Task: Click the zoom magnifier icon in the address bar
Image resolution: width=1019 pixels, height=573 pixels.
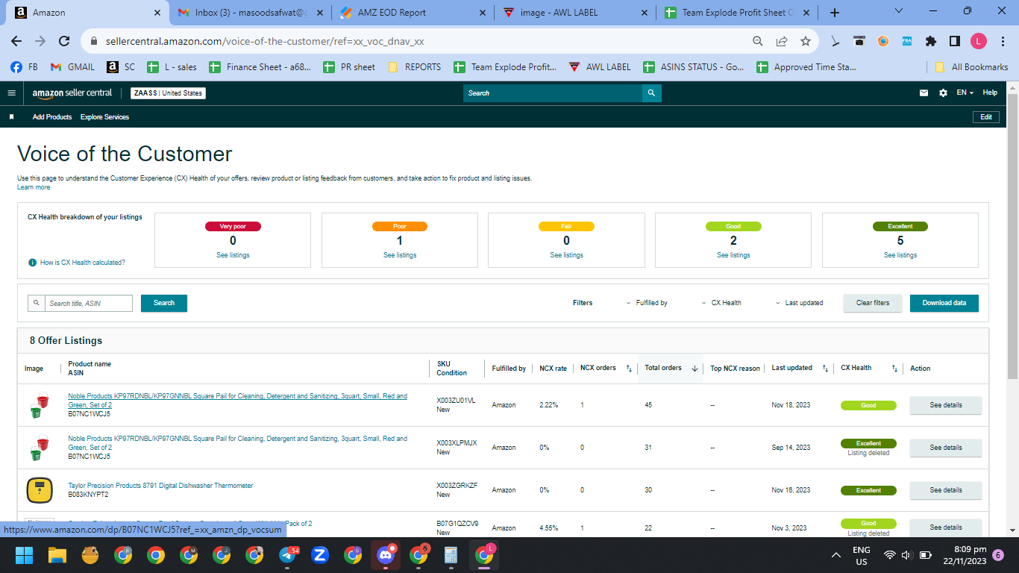Action: click(x=758, y=41)
